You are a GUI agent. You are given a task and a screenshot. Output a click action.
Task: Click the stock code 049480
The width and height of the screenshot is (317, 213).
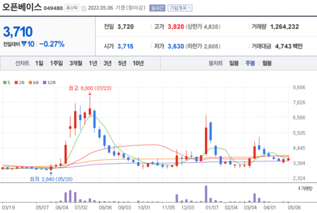coord(53,8)
